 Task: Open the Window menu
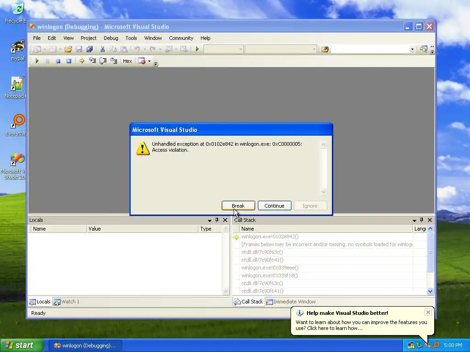click(x=153, y=38)
